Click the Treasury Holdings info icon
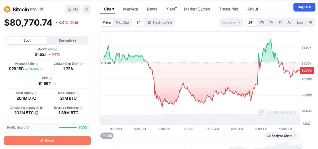This screenshot has width=318, height=149. 82,108
